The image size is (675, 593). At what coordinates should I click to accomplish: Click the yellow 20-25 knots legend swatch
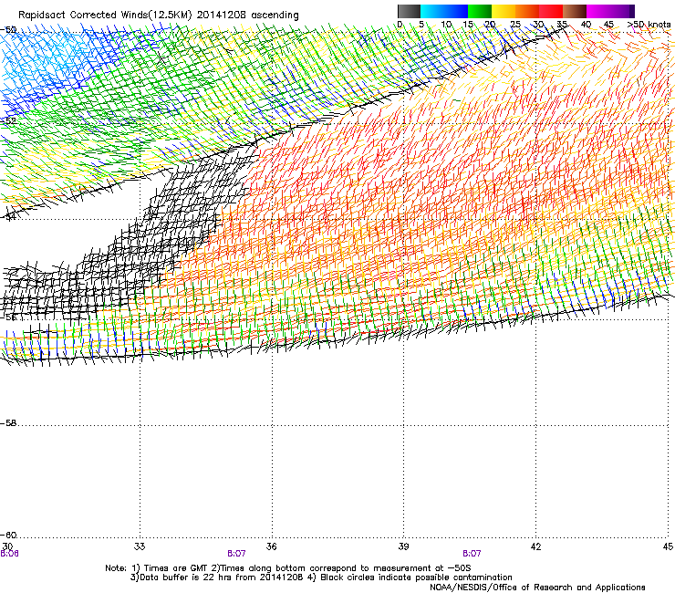(504, 11)
